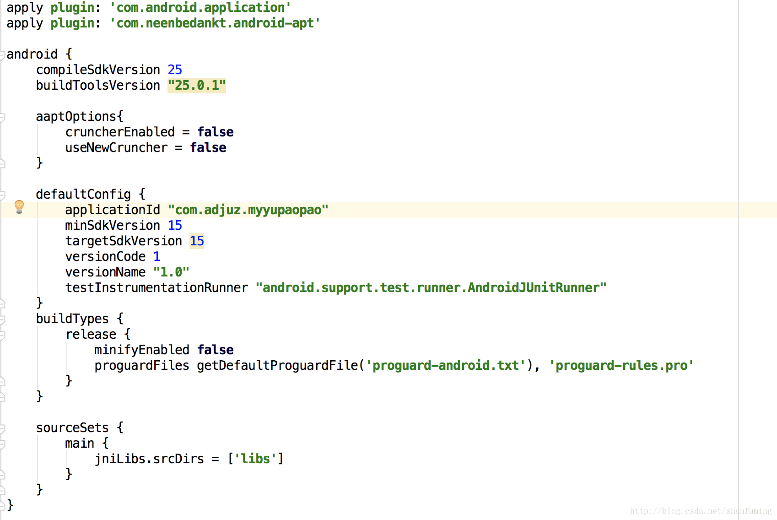Click the versionCode value 1
The image size is (777, 520).
point(156,257)
